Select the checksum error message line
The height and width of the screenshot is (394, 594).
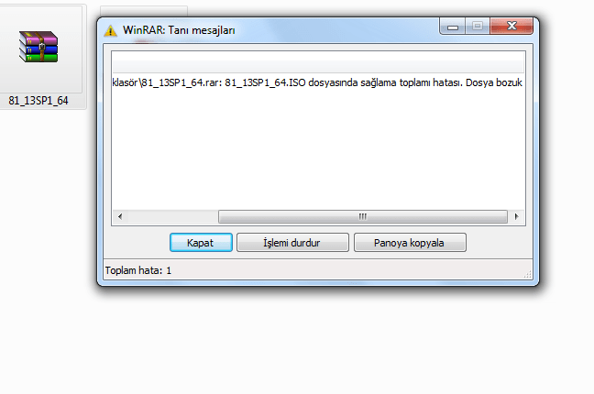pos(317,82)
